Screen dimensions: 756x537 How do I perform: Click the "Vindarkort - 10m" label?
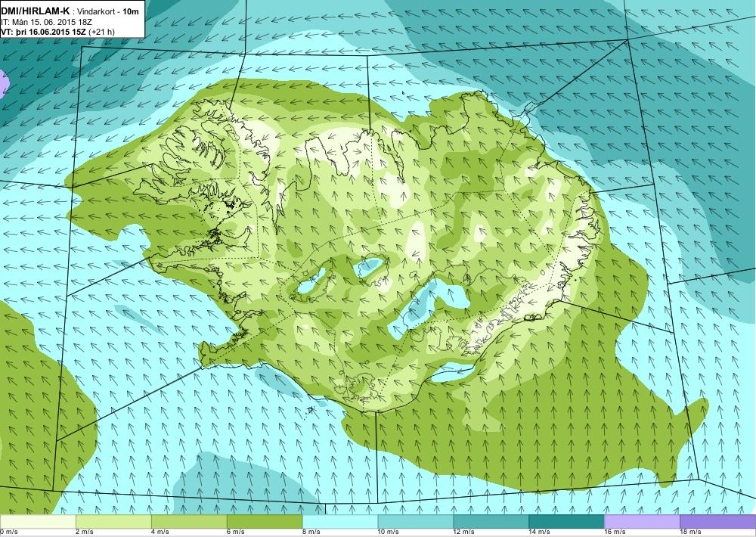tap(109, 11)
